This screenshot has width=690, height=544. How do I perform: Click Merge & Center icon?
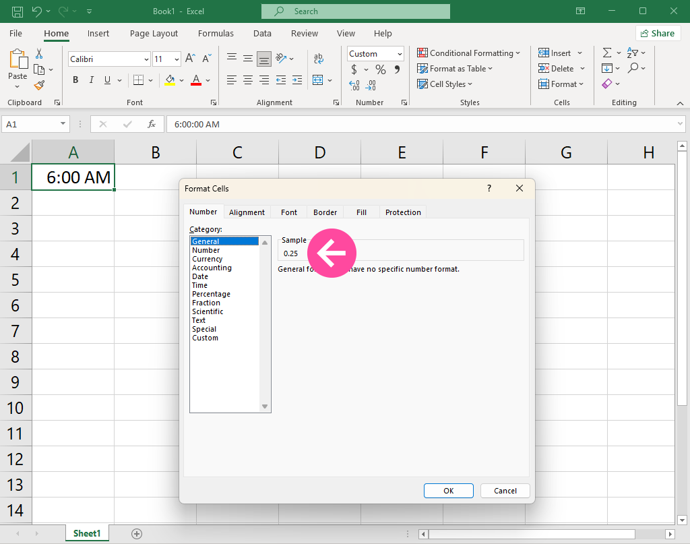(318, 80)
